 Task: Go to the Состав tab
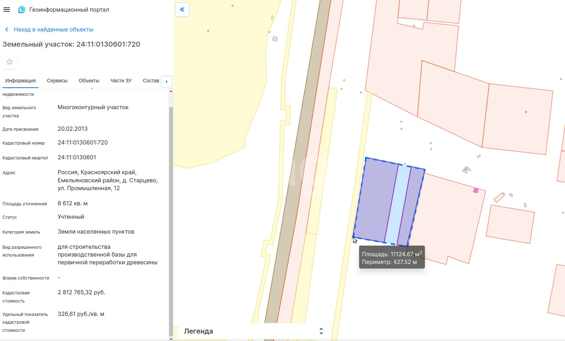click(151, 81)
